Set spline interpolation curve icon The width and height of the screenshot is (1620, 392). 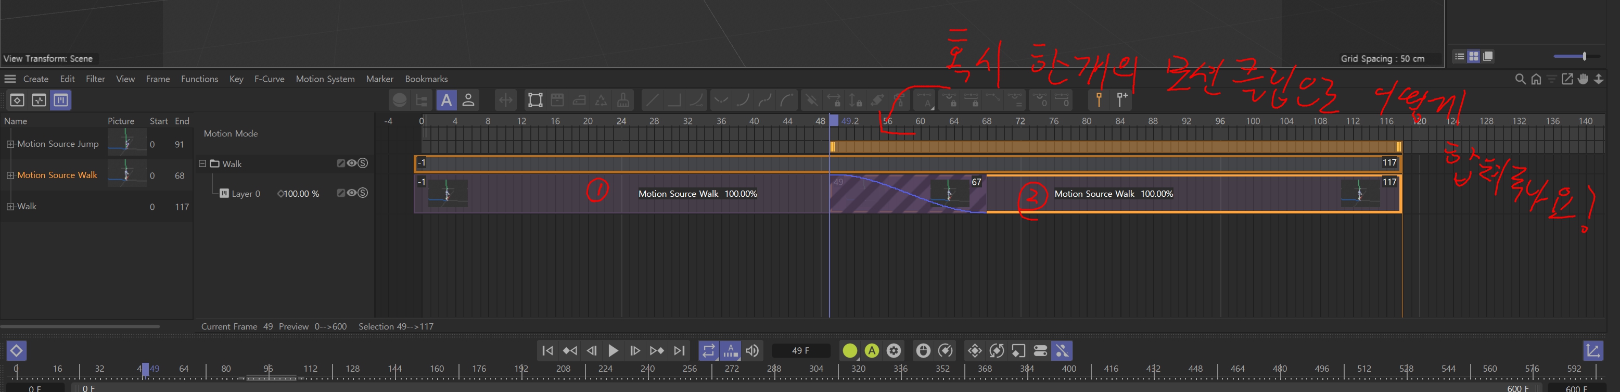pyautogui.click(x=696, y=100)
